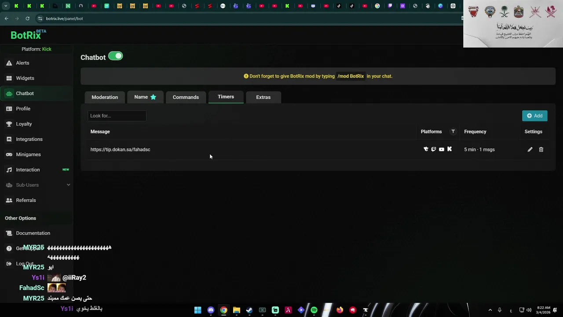
Task: Open Firefox from the taskbar
Action: click(x=340, y=310)
